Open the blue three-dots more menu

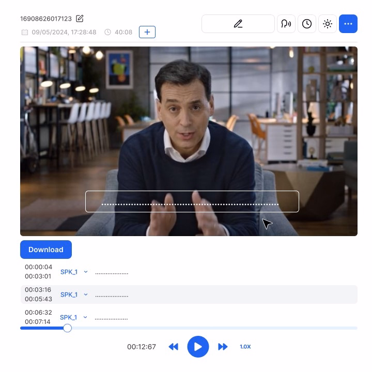(348, 24)
